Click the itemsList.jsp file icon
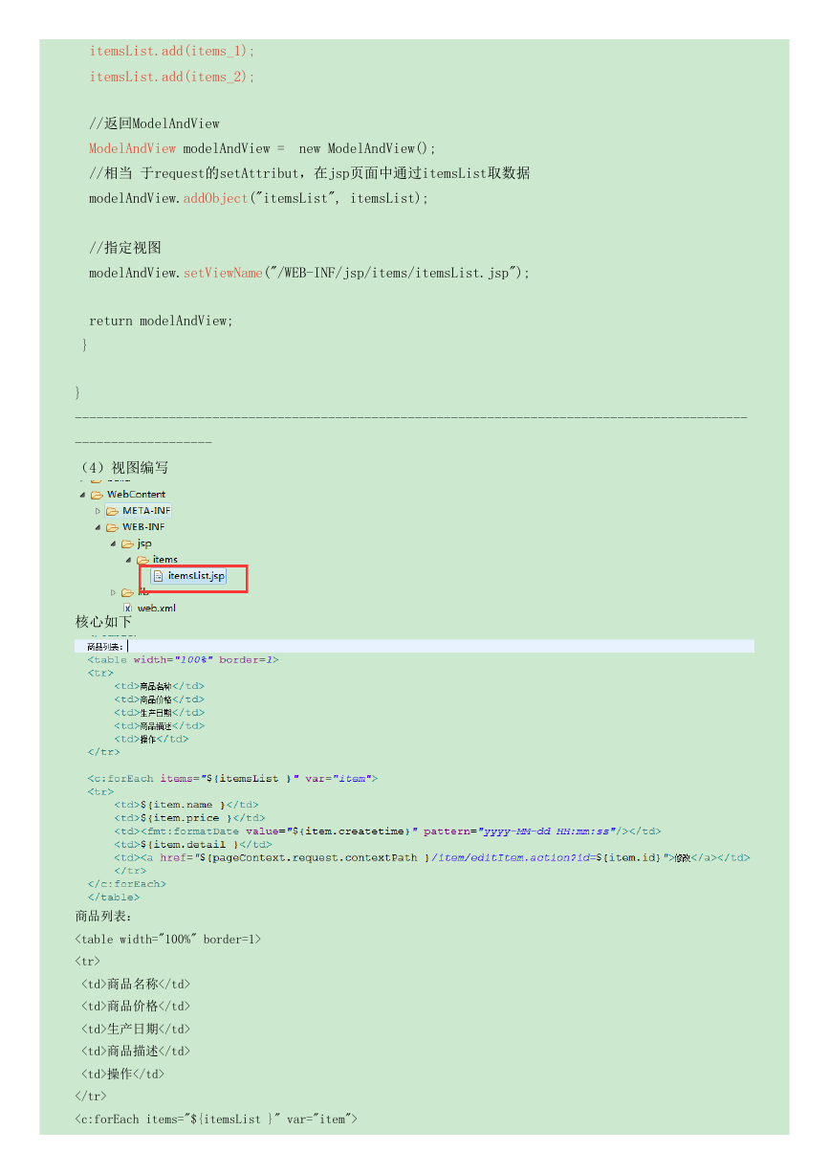The image size is (830, 1175). point(159,576)
